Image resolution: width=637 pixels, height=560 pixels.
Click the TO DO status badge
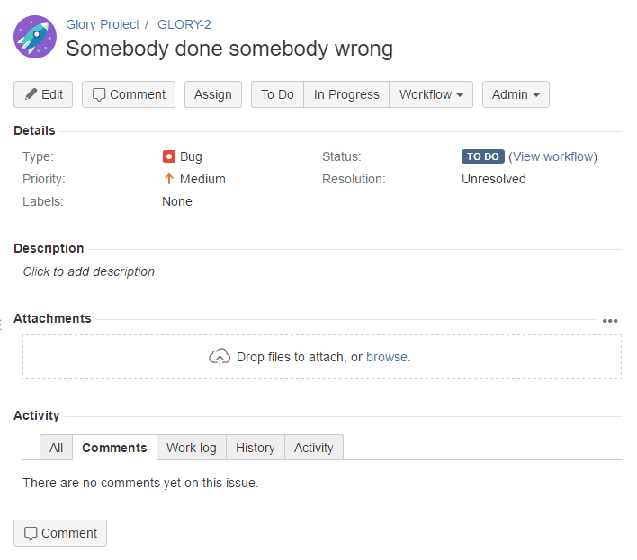[482, 156]
